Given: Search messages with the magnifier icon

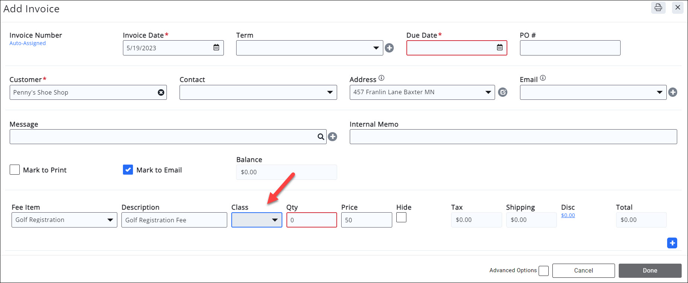Looking at the screenshot, I should pyautogui.click(x=321, y=137).
